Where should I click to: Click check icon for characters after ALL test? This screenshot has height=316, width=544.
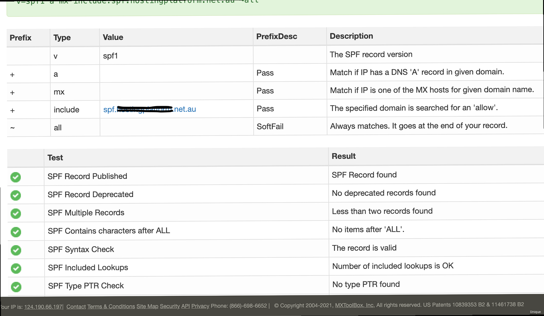(16, 232)
